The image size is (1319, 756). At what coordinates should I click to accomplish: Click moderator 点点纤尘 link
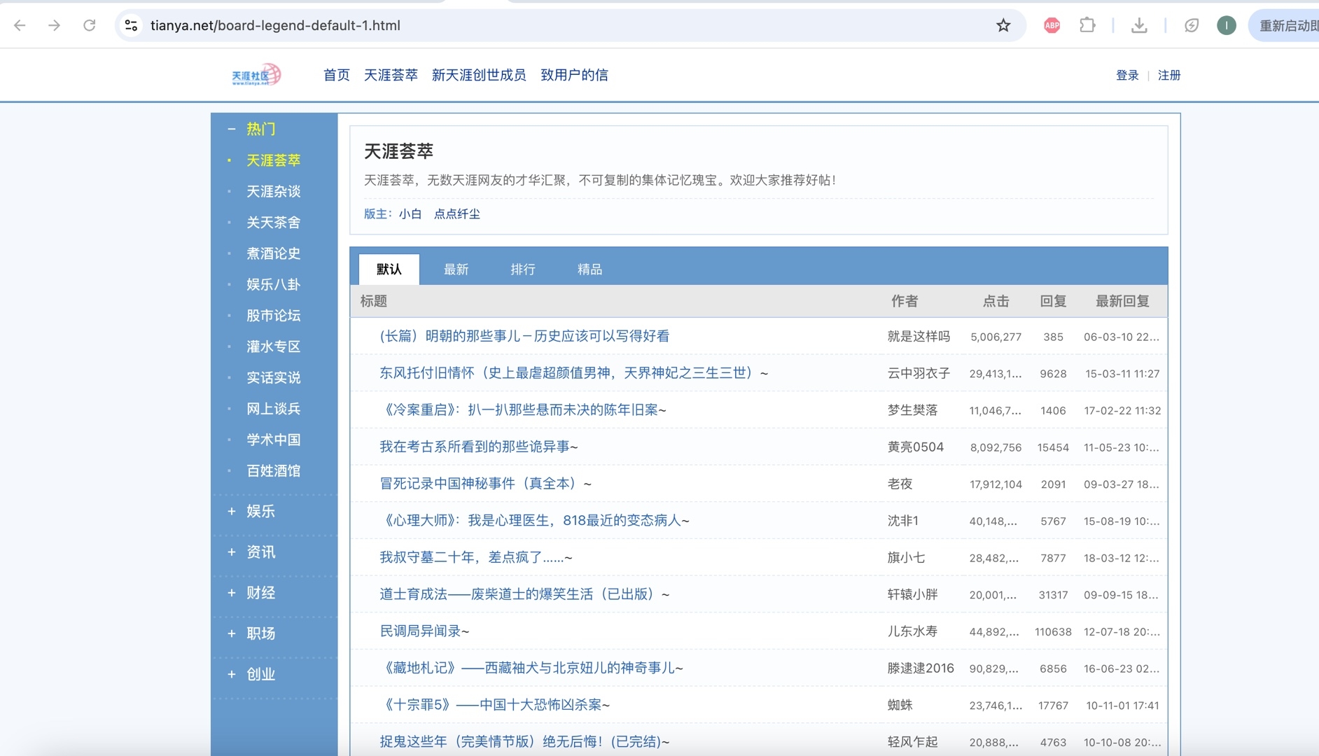[456, 213]
